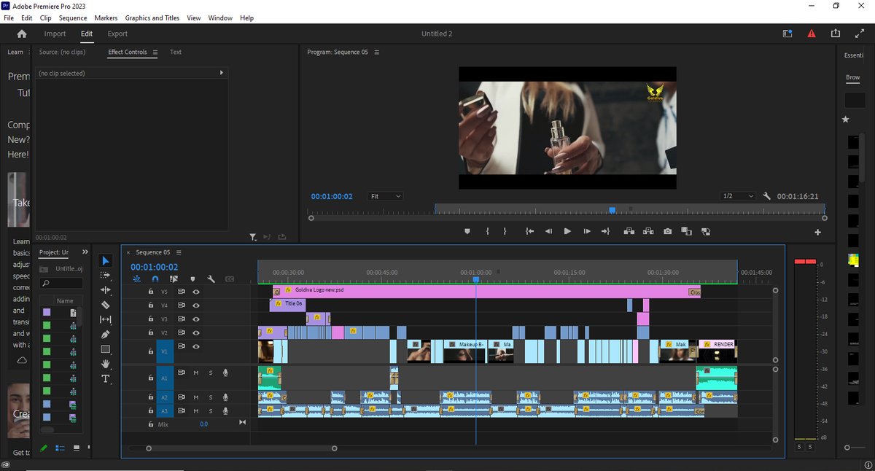Enable voice-over record on A3
This screenshot has height=471, width=875.
[x=226, y=411]
